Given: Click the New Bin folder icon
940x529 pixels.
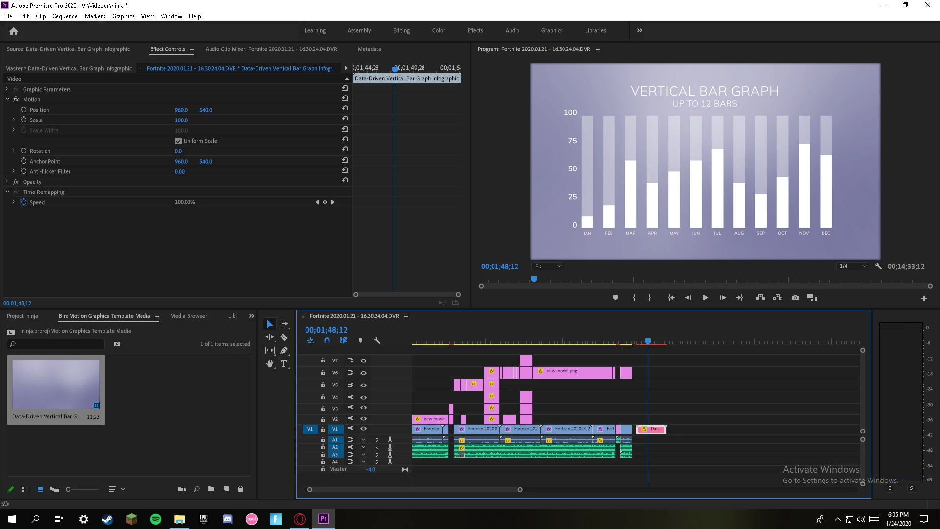Looking at the screenshot, I should click(x=211, y=489).
